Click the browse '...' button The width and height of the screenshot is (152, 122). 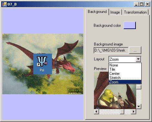pos(135,50)
